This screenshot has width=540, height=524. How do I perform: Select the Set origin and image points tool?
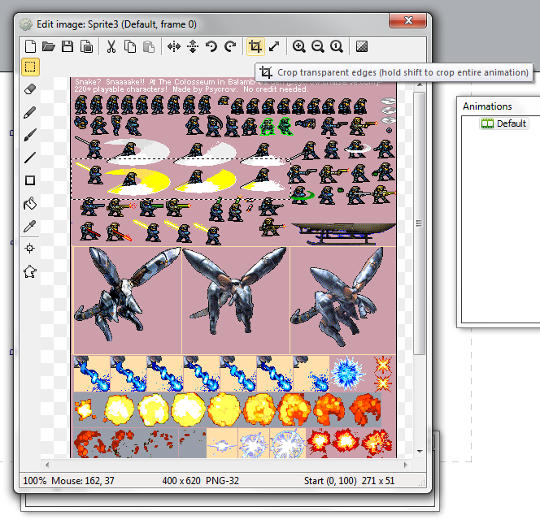coord(30,249)
